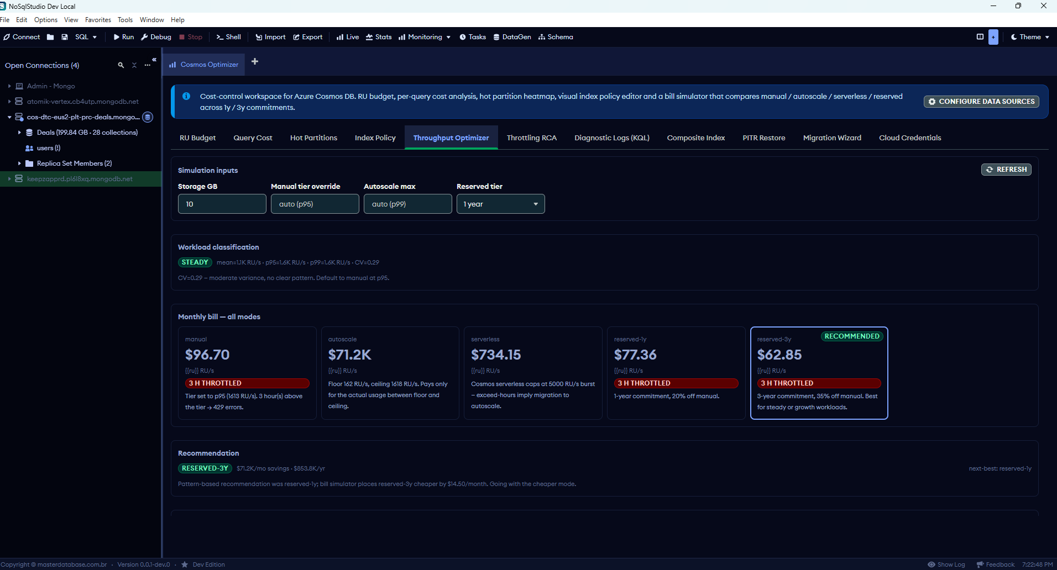Viewport: 1057px width, 570px height.
Task: Click the Connect plug toolbar button
Action: point(22,37)
